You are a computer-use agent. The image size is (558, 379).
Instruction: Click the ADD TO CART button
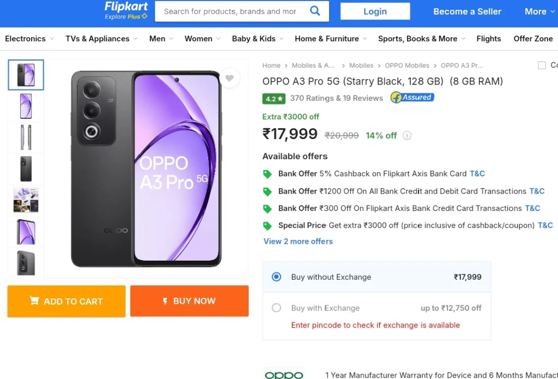(x=66, y=301)
